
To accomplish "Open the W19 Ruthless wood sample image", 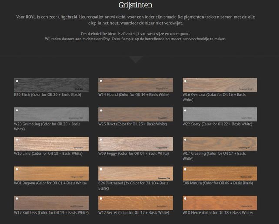I will point(51,202).
